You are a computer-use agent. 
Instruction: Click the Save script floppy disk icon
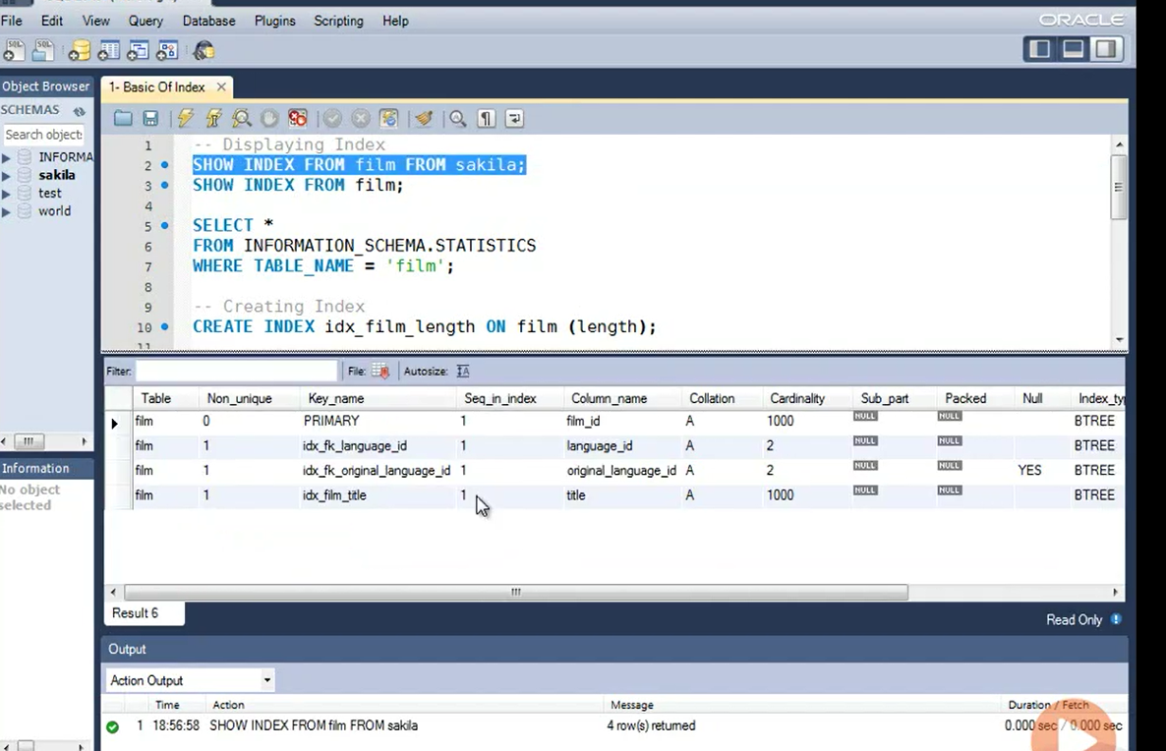coord(150,119)
